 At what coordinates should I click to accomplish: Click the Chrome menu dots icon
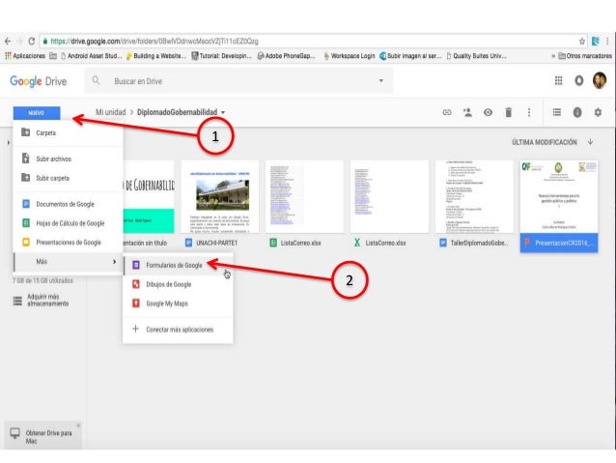coord(607,41)
